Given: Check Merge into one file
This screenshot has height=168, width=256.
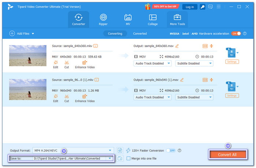Looking at the screenshot, I should coord(128,158).
